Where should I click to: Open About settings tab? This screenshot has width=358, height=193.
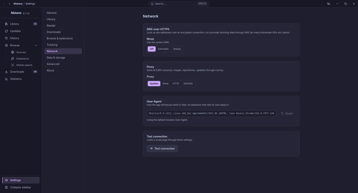coord(63,71)
